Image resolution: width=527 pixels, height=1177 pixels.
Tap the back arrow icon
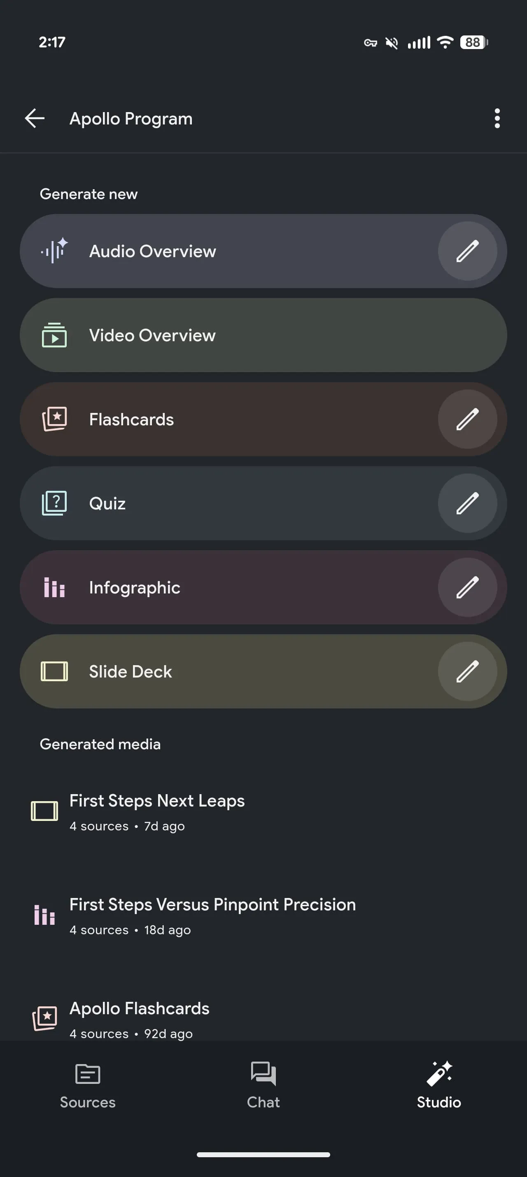coord(35,118)
